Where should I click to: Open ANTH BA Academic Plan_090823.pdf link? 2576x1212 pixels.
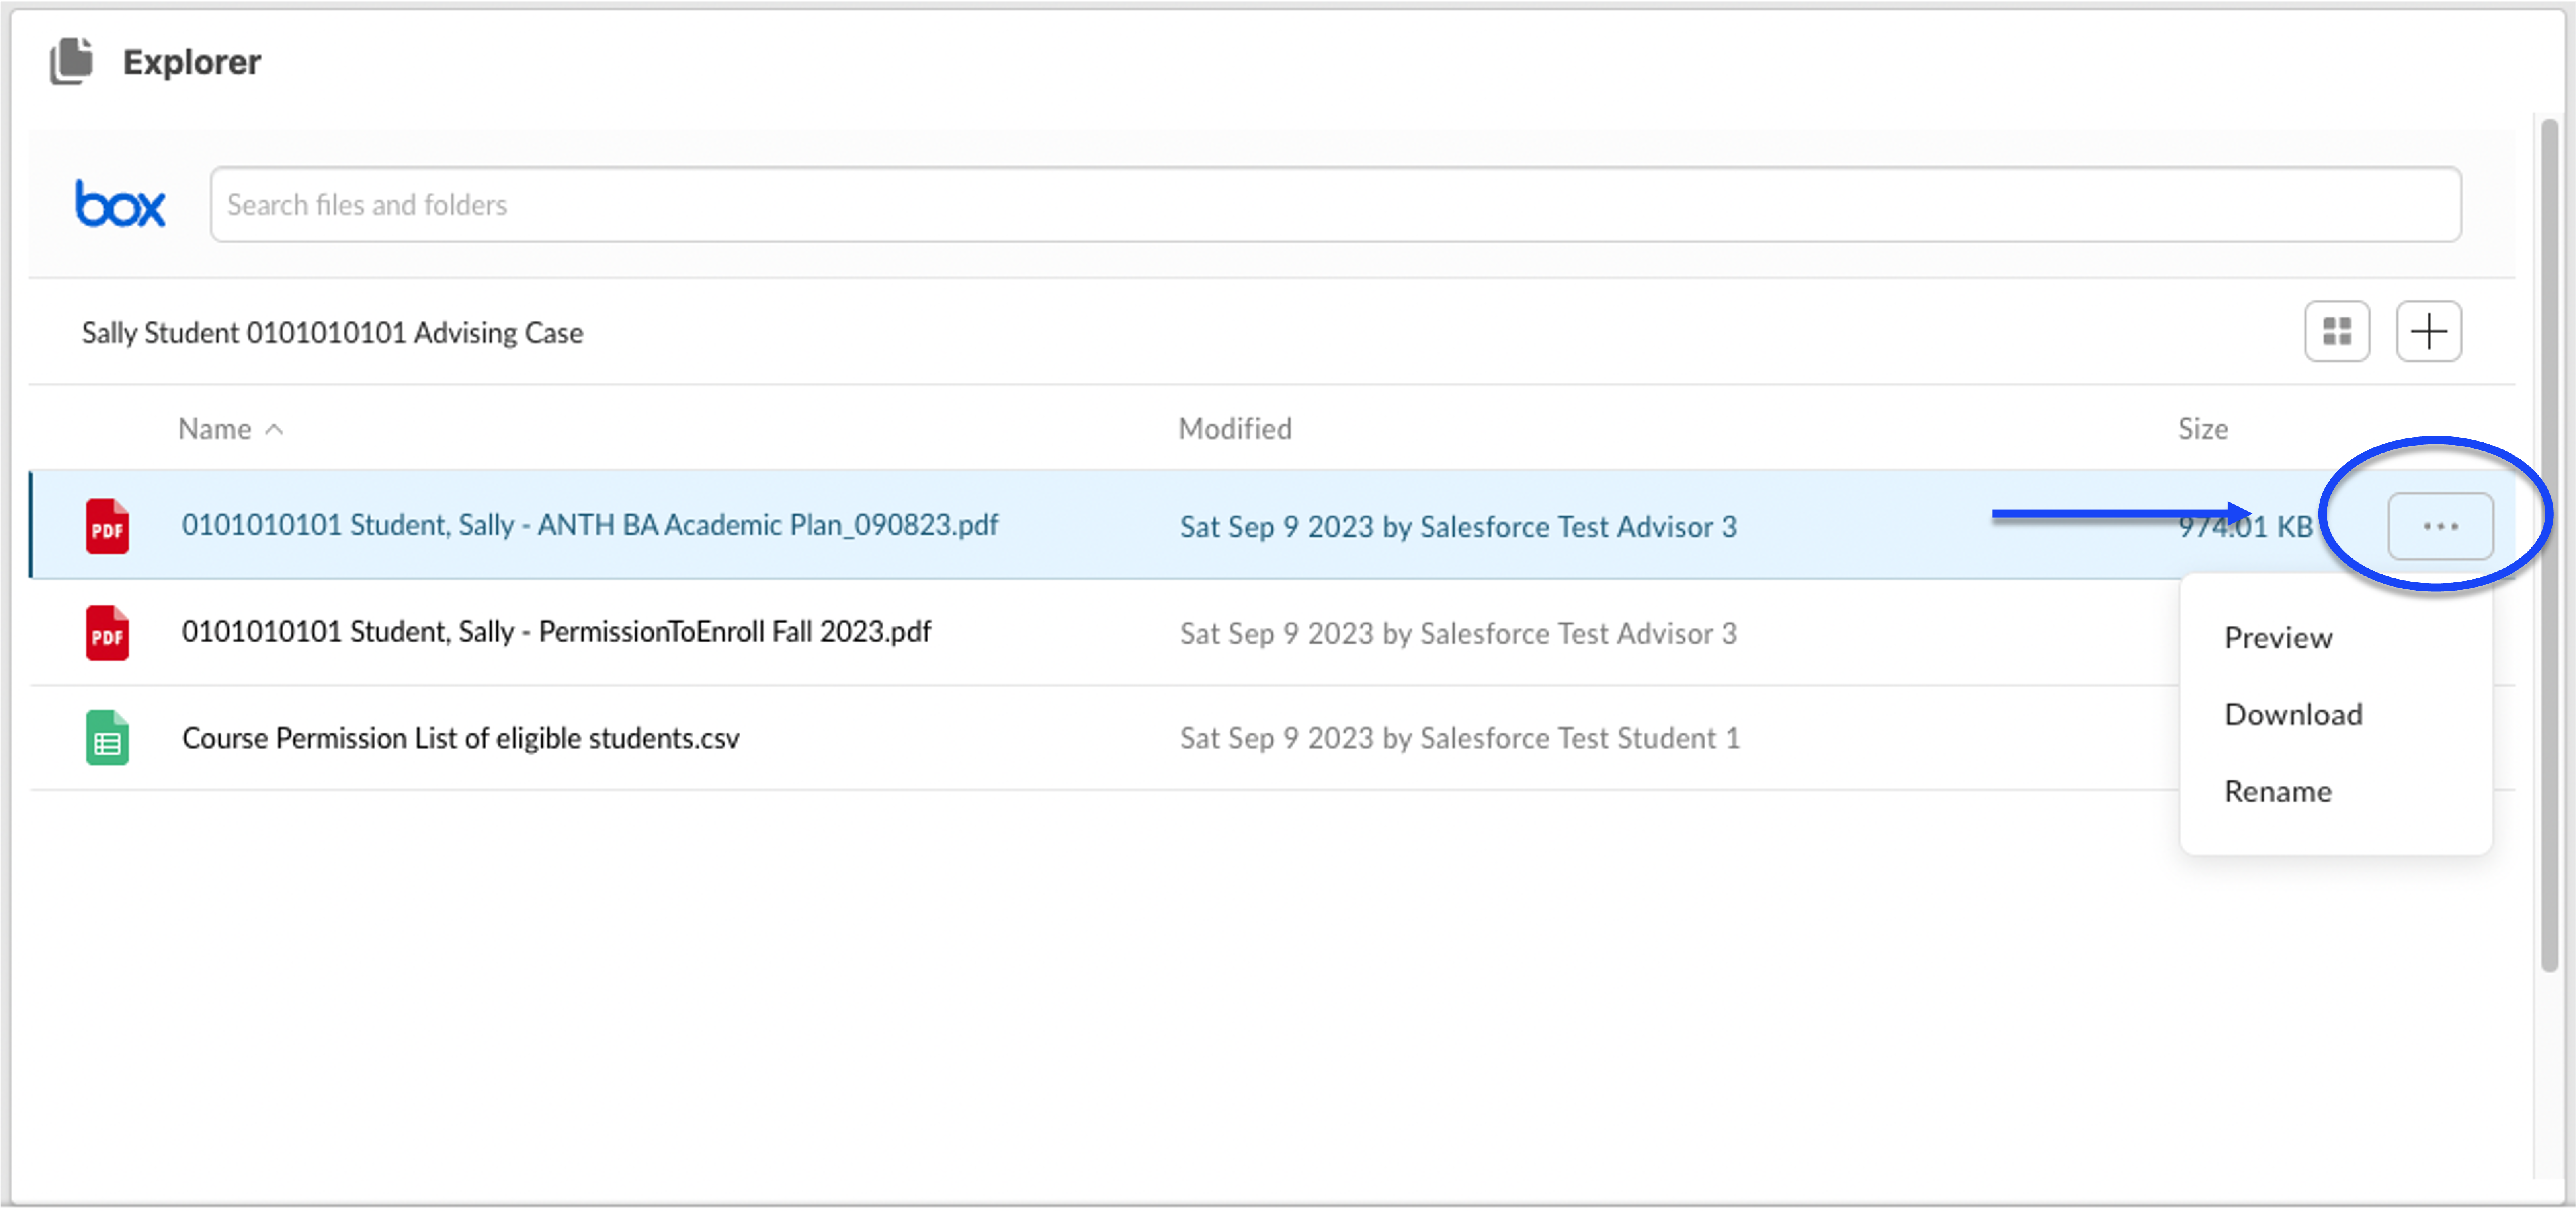[x=589, y=525]
